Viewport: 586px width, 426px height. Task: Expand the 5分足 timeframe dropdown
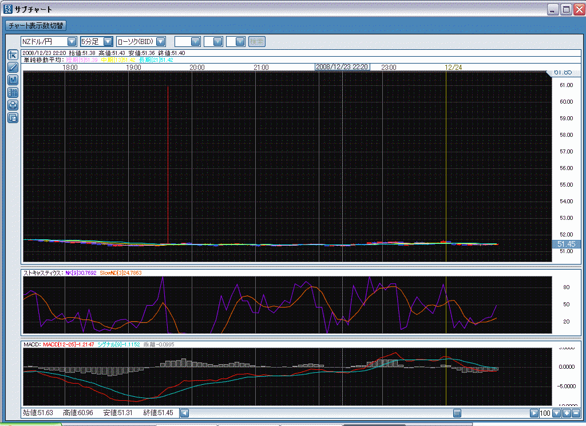pos(108,41)
